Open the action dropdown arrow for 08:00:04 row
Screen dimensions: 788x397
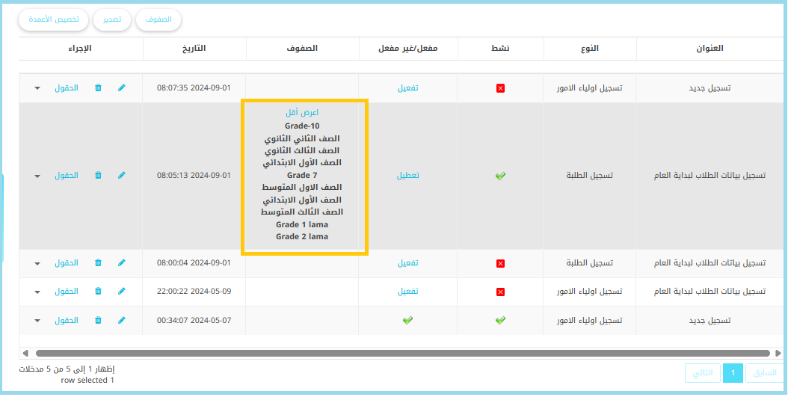click(37, 263)
